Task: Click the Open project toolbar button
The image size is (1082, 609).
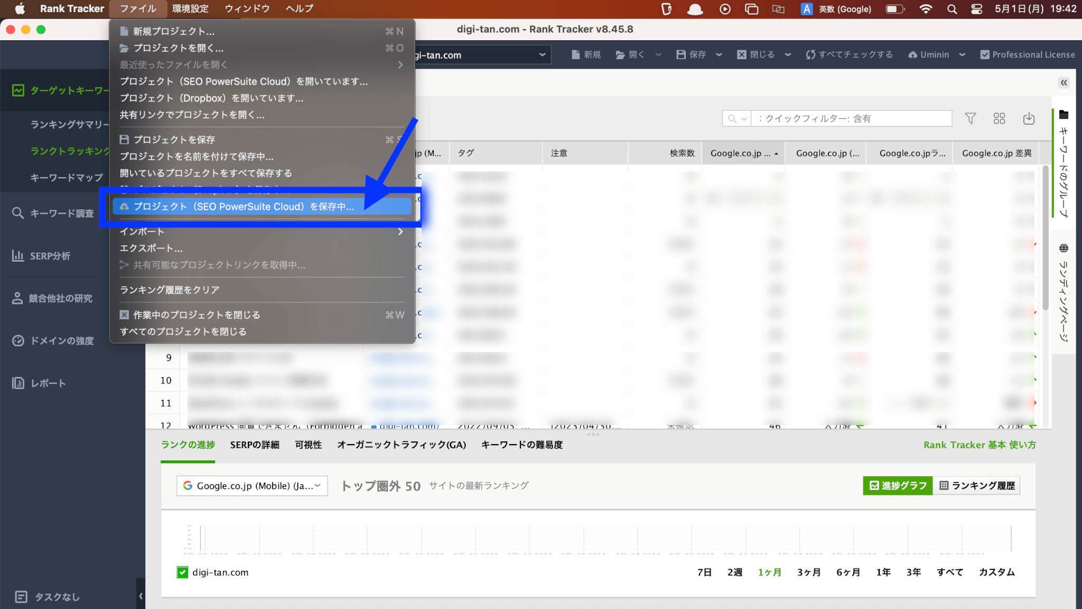Action: (x=630, y=54)
